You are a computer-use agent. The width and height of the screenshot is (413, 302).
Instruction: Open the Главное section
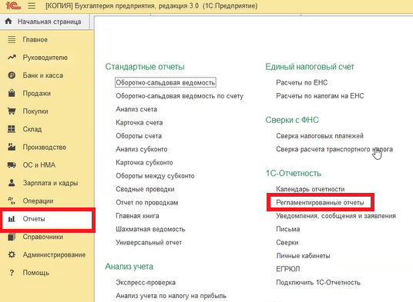[35, 40]
